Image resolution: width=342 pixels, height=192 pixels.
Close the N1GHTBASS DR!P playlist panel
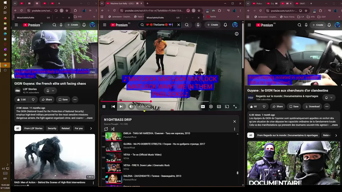tap(235, 121)
